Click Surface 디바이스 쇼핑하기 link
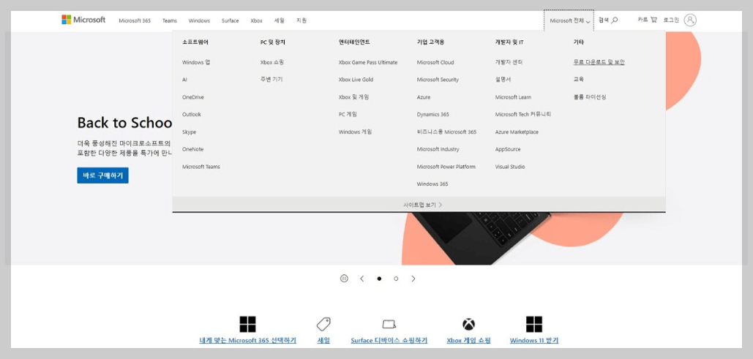The height and width of the screenshot is (359, 753). point(389,340)
